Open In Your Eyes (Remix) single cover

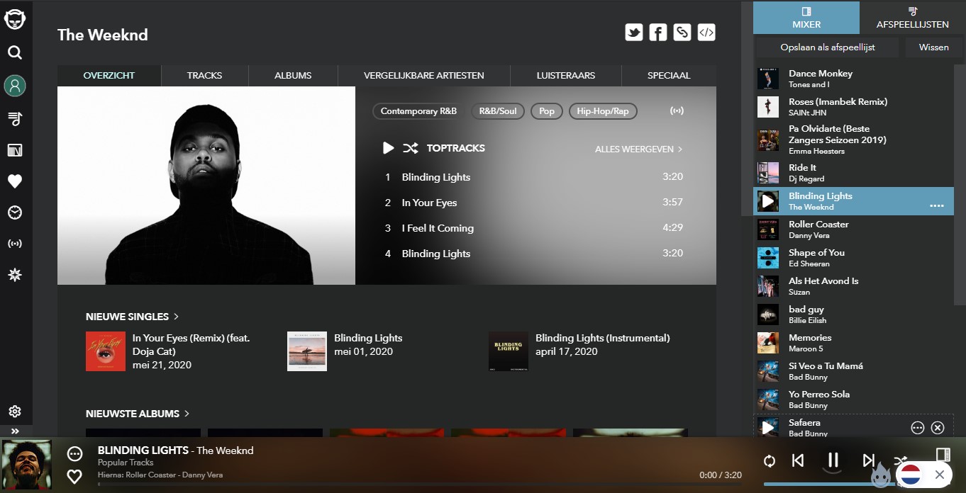click(106, 351)
